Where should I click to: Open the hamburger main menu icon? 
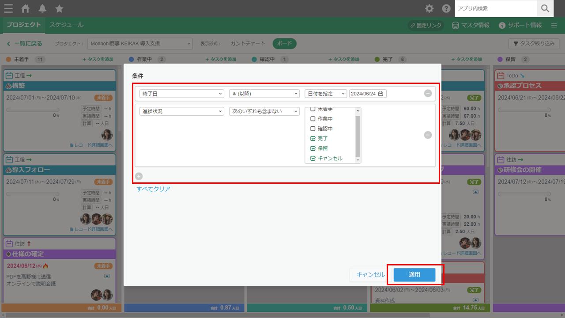tap(8, 8)
